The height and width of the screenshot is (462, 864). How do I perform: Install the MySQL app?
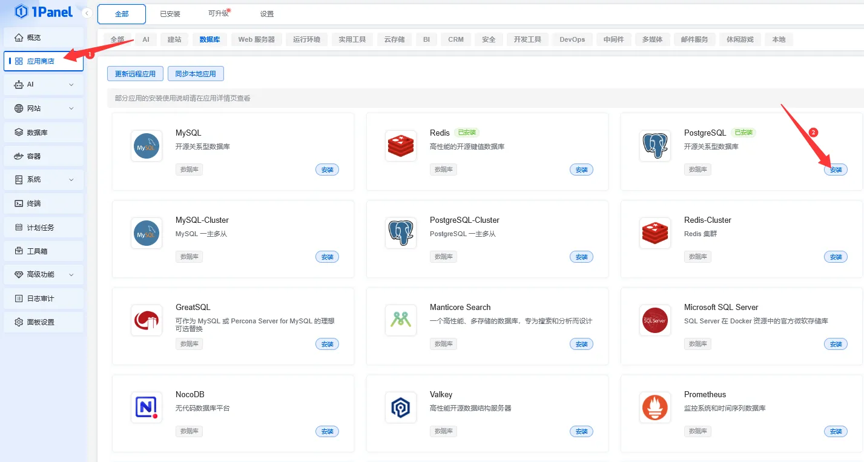328,170
